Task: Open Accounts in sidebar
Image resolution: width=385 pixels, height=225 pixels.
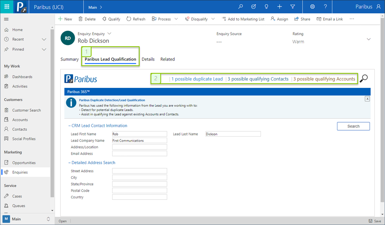Action: [20, 120]
